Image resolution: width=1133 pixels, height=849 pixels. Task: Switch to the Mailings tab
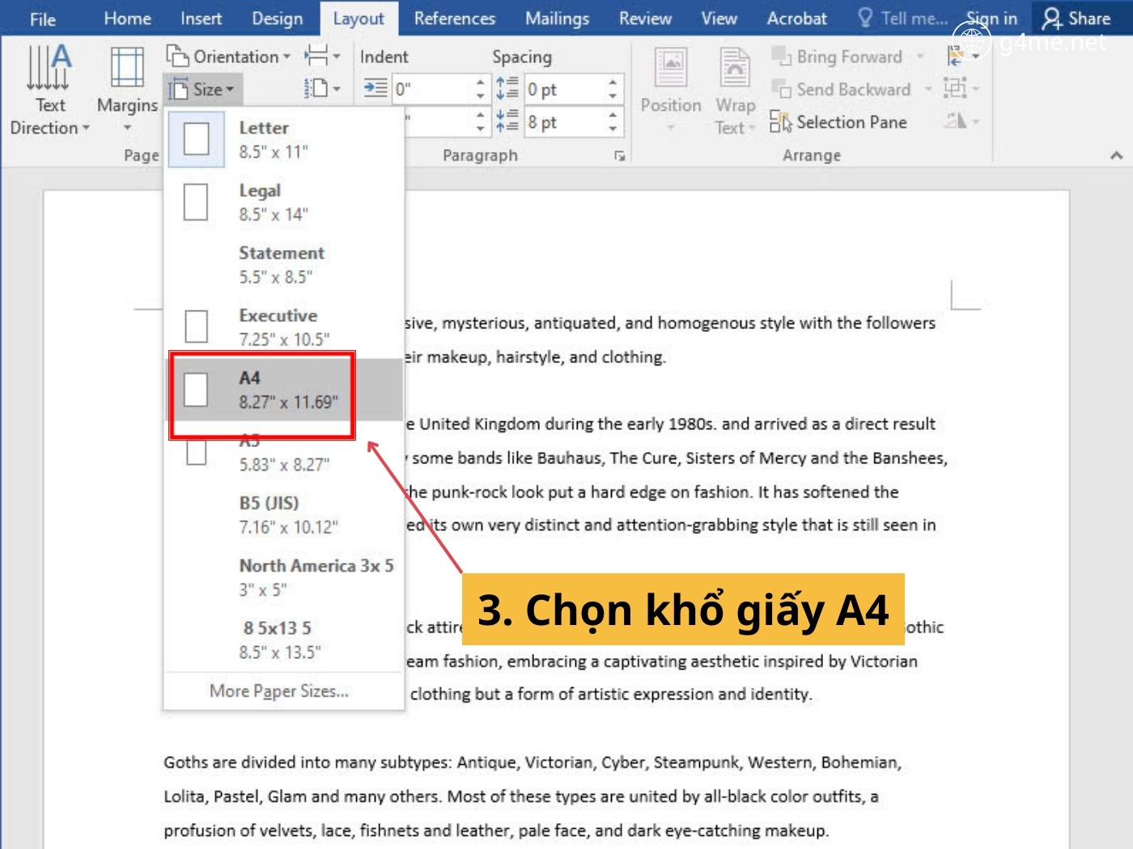click(557, 19)
